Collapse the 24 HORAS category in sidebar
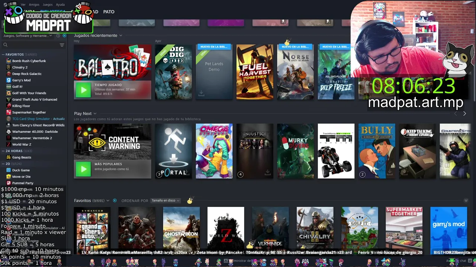This screenshot has width=476, height=267. coord(3,151)
